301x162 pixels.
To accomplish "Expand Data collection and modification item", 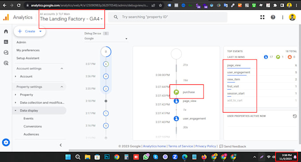I will 15,103.
